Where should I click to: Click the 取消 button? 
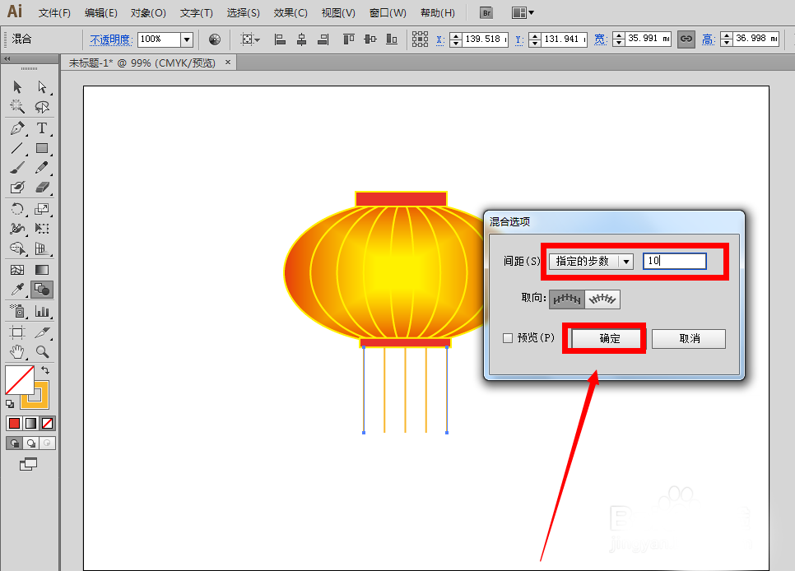pyautogui.click(x=689, y=339)
